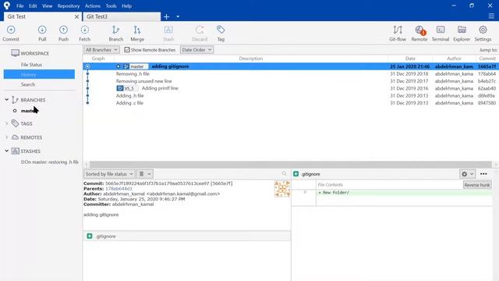Open the View menu

pyautogui.click(x=47, y=5)
